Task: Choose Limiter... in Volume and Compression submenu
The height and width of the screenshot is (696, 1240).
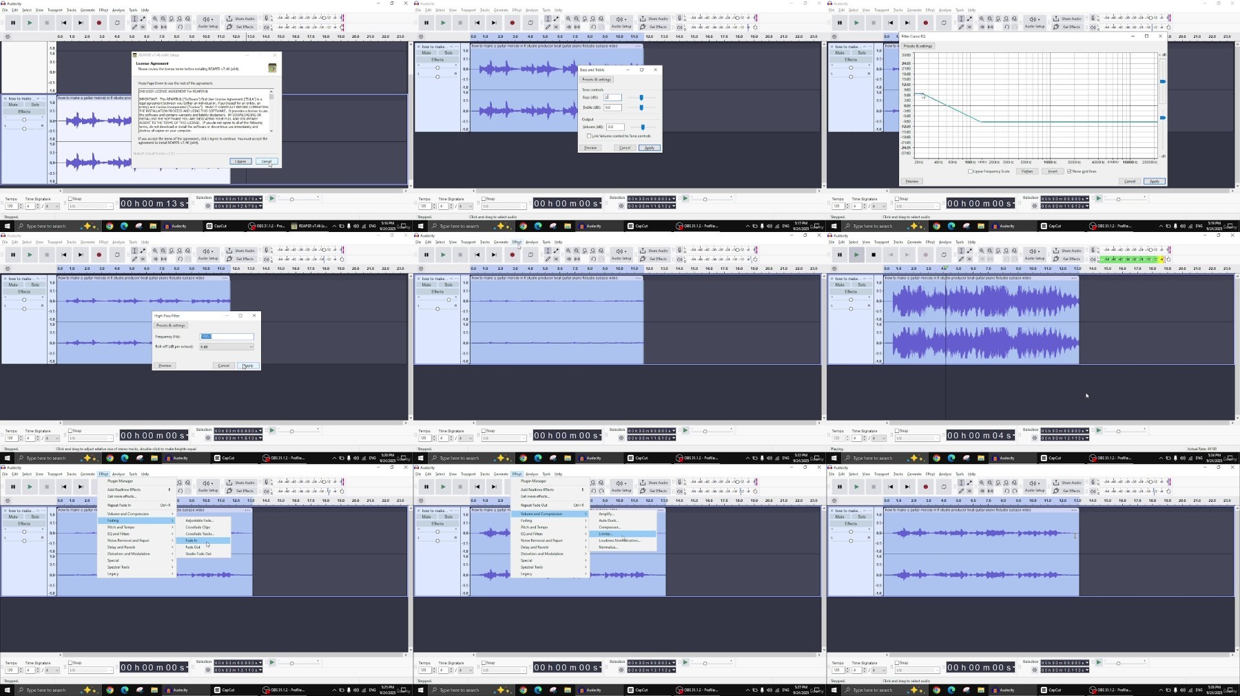Action: point(623,534)
